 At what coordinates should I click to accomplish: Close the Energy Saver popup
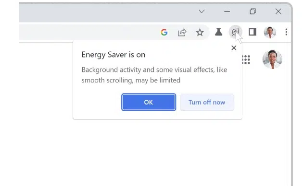(234, 48)
